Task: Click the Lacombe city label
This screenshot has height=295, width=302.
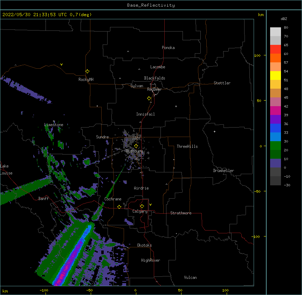Action: click(x=158, y=67)
